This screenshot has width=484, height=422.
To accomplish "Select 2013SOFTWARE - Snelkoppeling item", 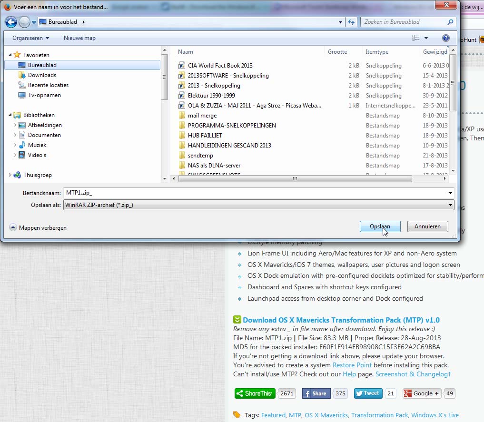I will pos(228,76).
